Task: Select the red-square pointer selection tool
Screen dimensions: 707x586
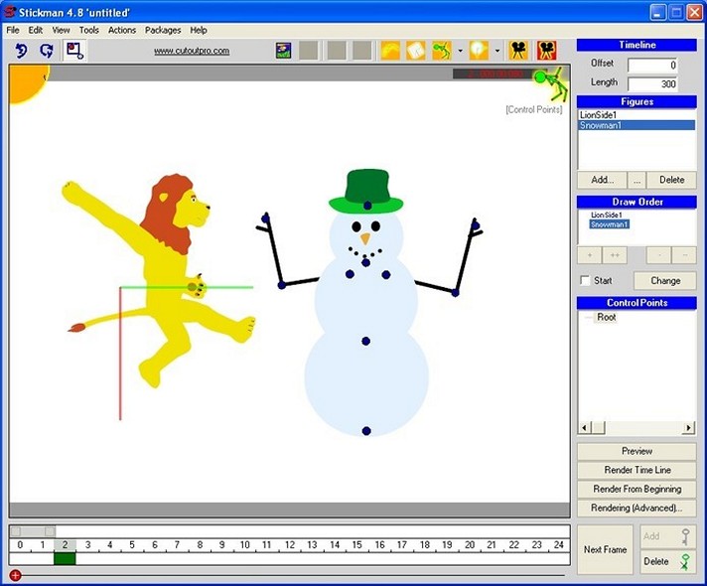Action: [x=74, y=50]
